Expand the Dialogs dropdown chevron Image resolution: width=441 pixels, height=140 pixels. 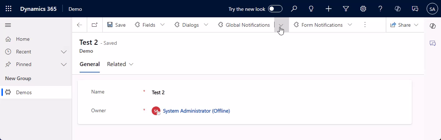(206, 25)
